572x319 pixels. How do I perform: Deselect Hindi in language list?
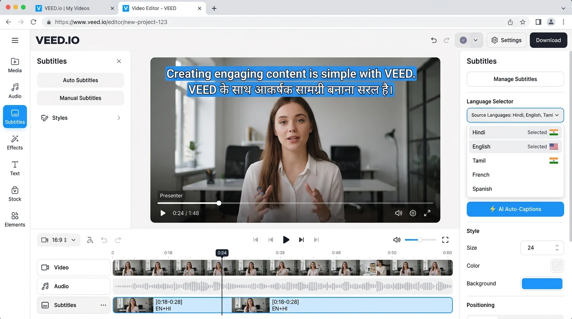point(515,133)
